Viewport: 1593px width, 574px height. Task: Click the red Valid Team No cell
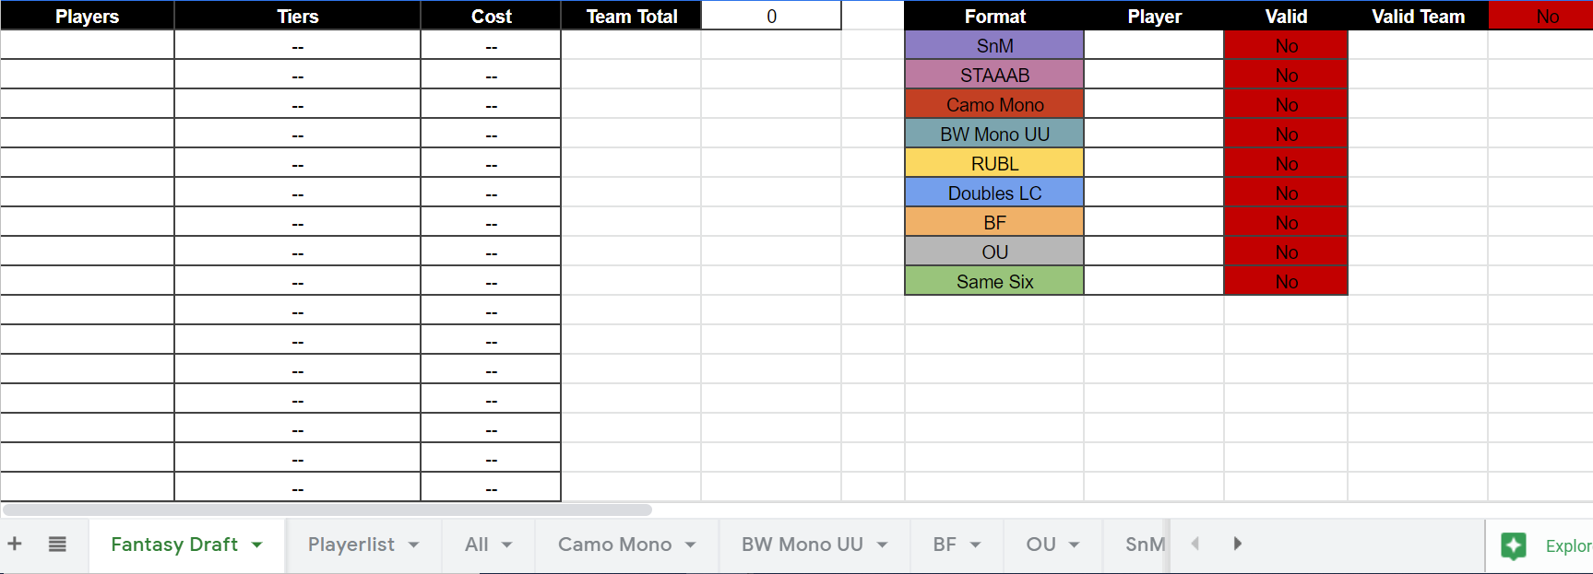pyautogui.click(x=1540, y=16)
